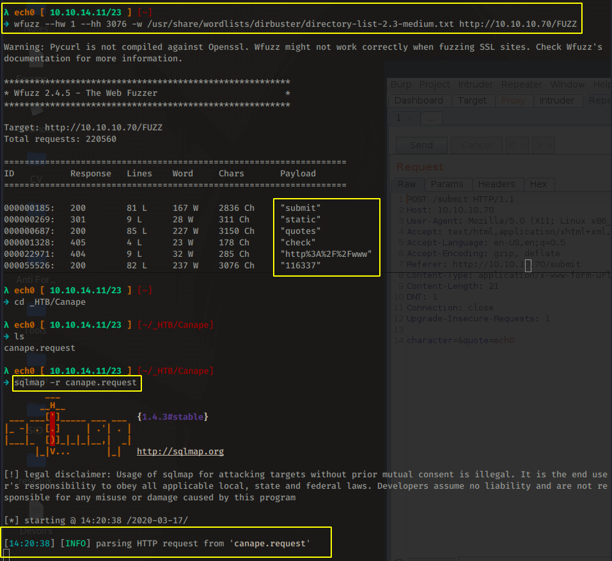Viewport: 612px width, 561px height.
Task: Click the "submit" payload in wfuzz results
Action: coord(301,208)
